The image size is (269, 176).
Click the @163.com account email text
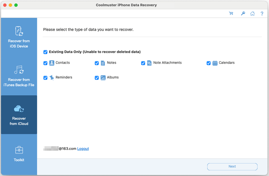[x=60, y=149]
